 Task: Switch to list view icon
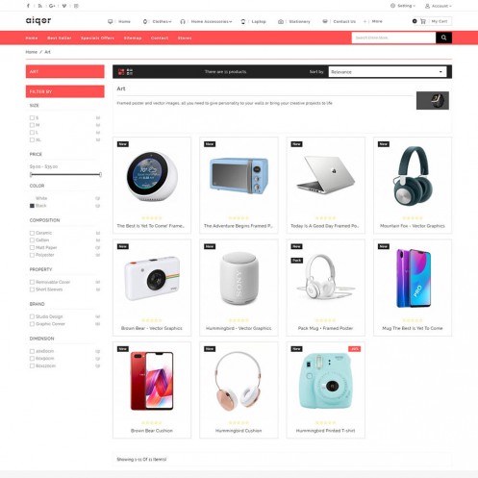(x=130, y=72)
